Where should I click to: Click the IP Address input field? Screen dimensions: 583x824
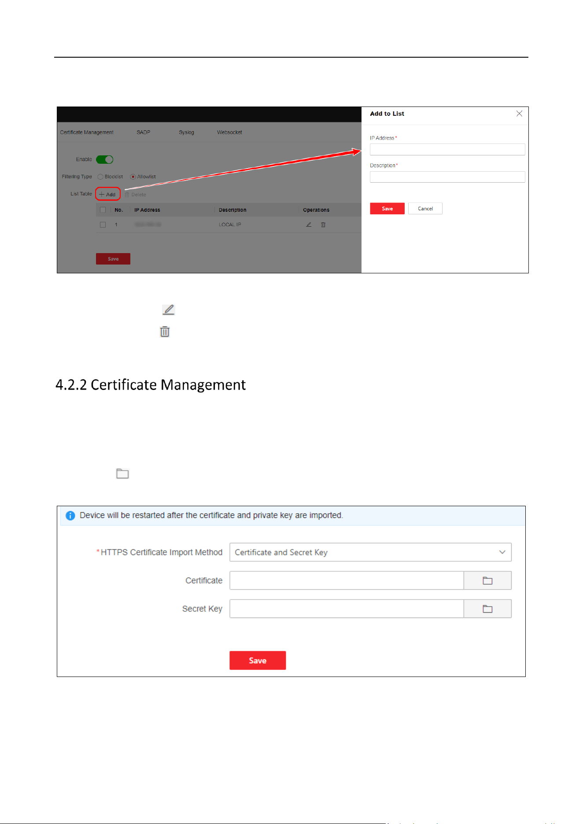click(x=447, y=149)
